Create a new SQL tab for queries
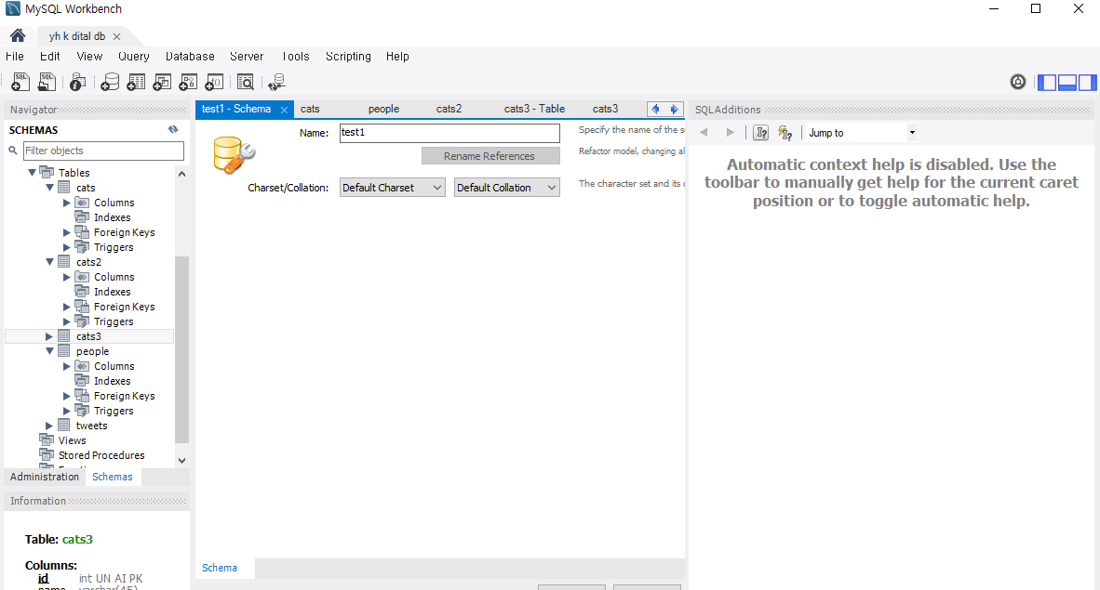 20,82
